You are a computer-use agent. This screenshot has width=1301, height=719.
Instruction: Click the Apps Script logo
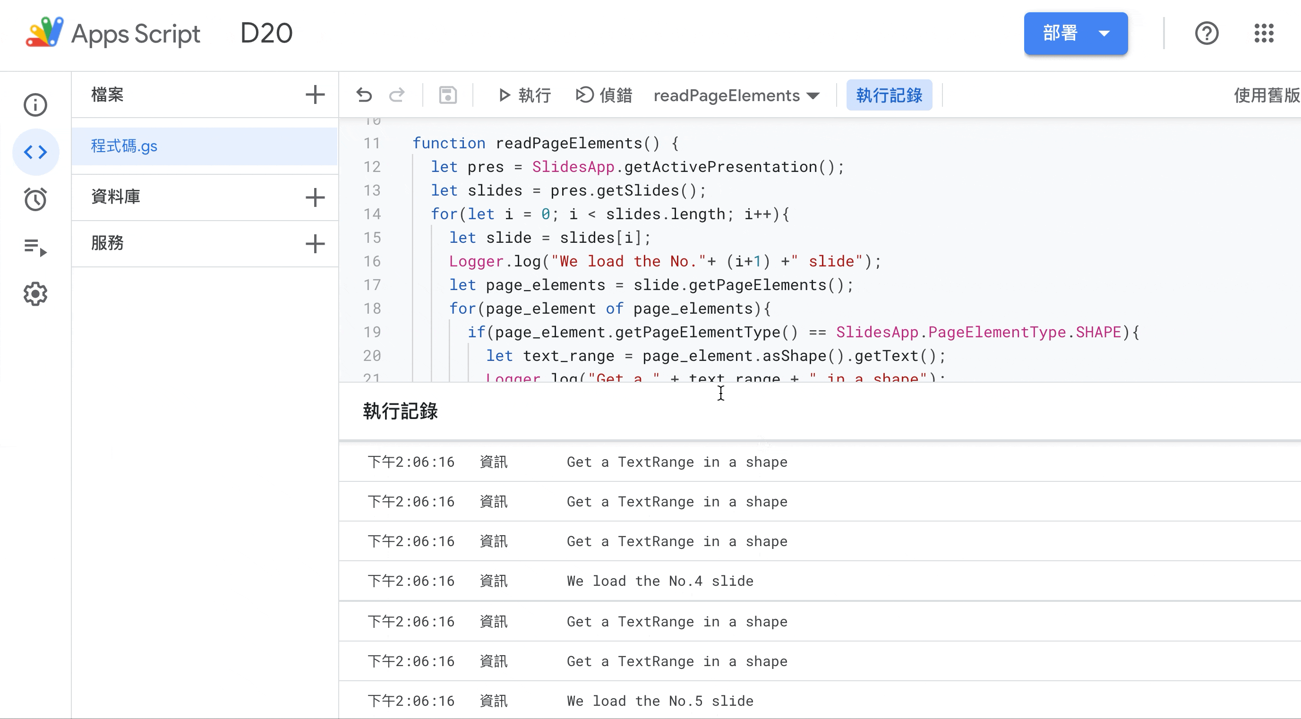tap(44, 32)
